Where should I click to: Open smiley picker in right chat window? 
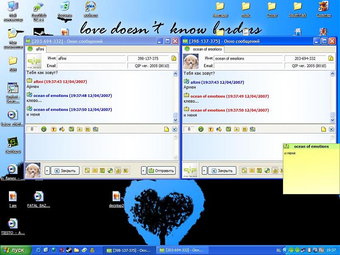coord(201,129)
